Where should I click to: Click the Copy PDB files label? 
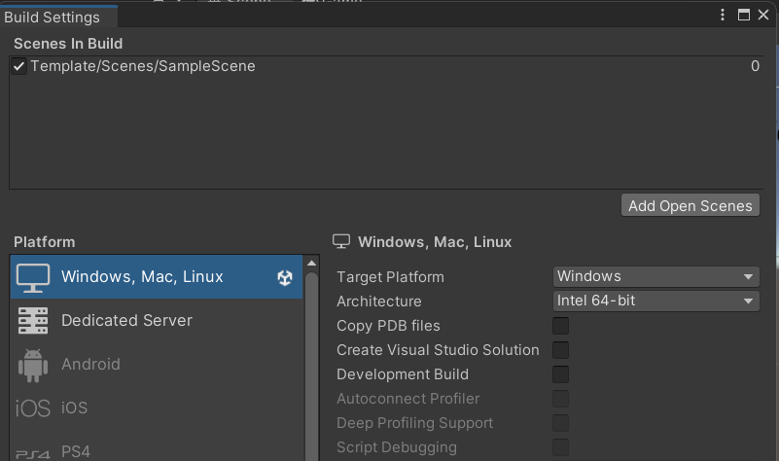point(388,326)
